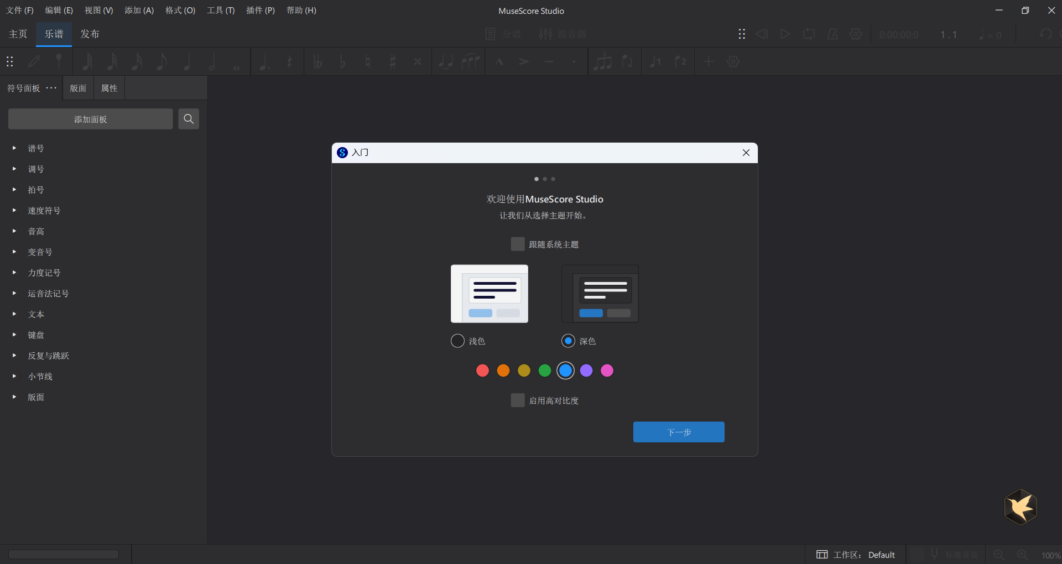Add tenuto articulation

click(549, 62)
